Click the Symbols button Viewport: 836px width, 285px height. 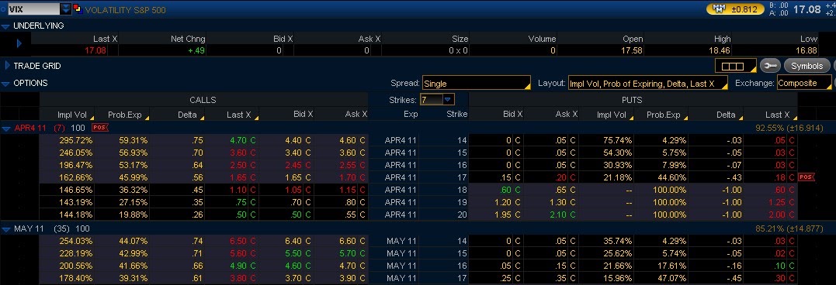pyautogui.click(x=807, y=66)
